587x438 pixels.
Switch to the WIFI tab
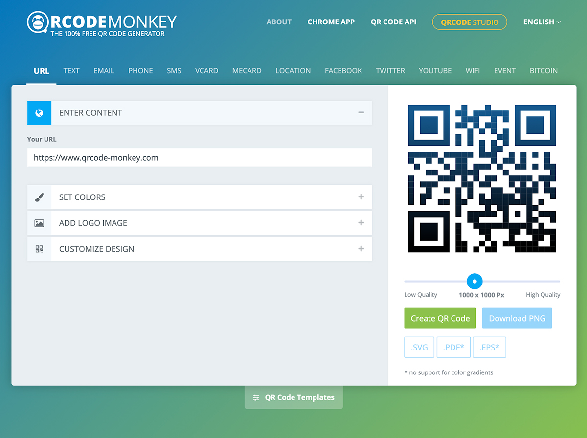tap(473, 71)
